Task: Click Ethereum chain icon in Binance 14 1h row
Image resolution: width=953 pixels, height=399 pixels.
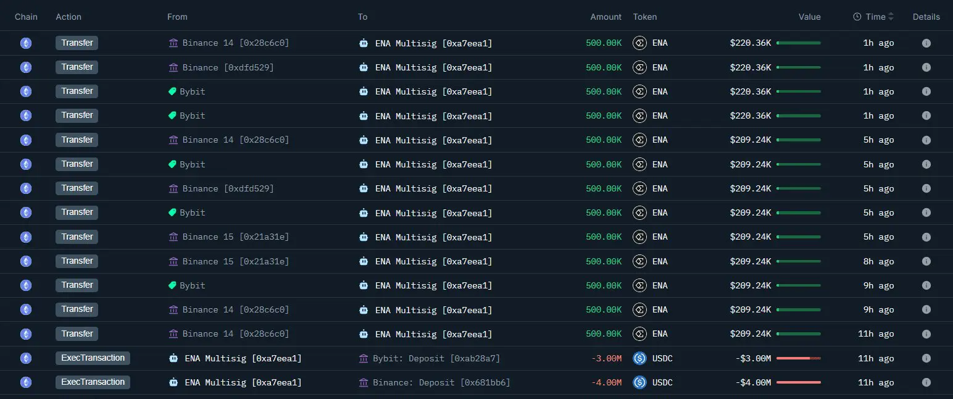Action: coord(26,43)
